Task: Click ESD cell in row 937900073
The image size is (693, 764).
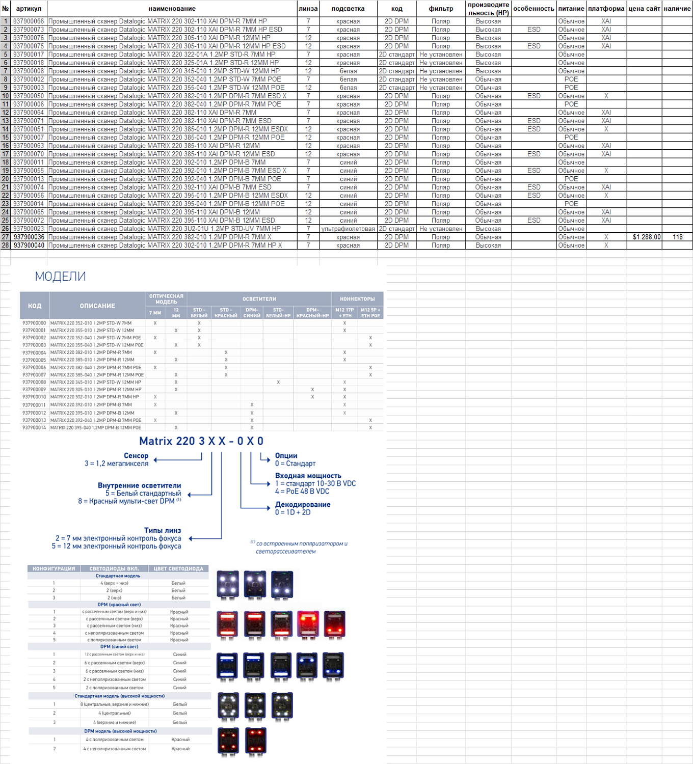Action: coord(534,30)
